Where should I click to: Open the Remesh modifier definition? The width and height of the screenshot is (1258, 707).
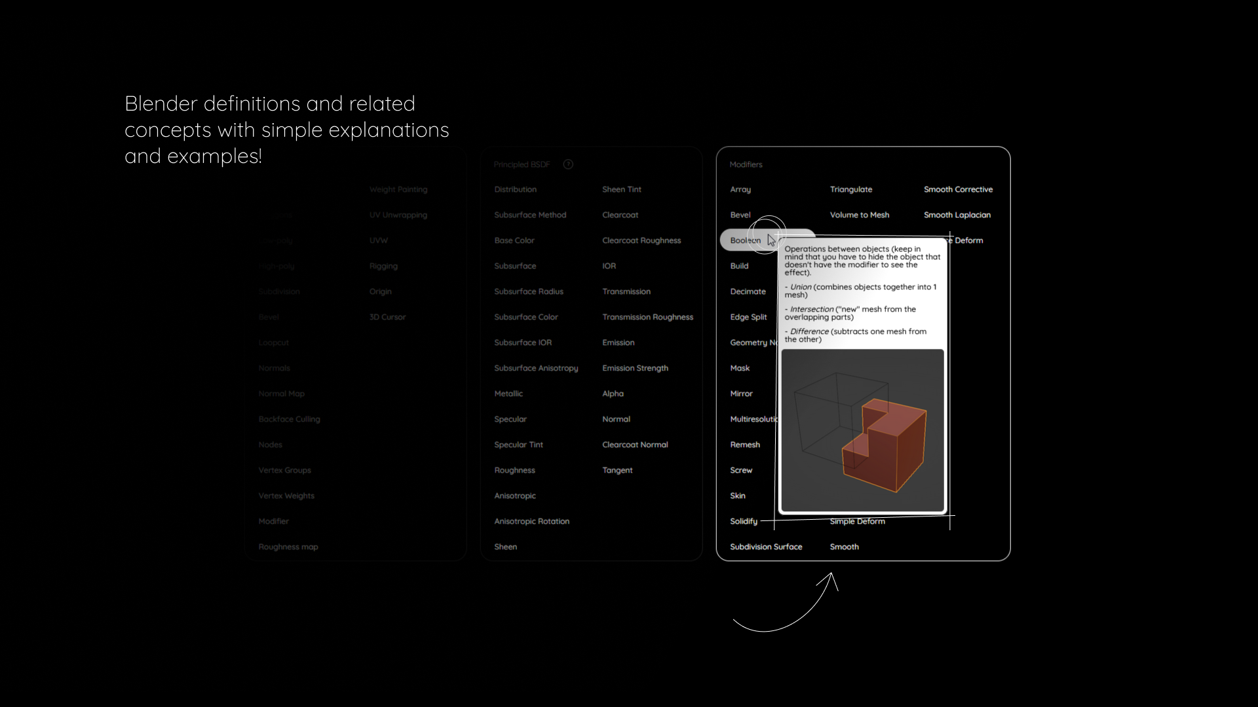(x=745, y=444)
